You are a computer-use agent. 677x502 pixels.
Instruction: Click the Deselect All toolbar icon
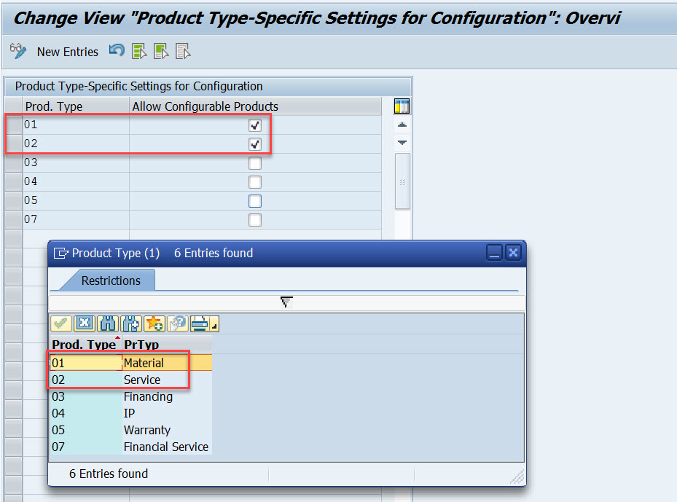[x=182, y=51]
